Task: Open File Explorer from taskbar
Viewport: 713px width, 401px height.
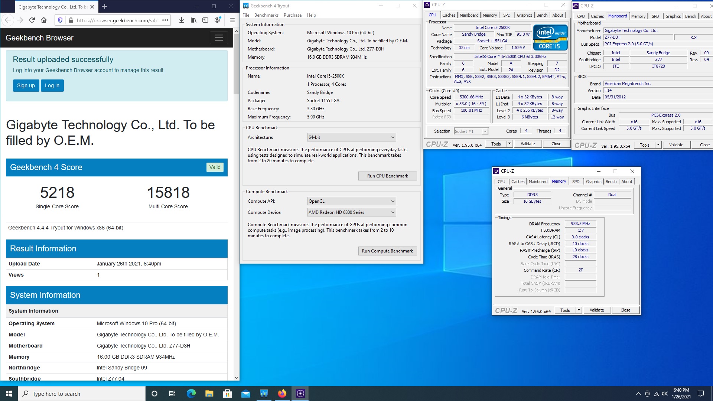Action: (209, 394)
